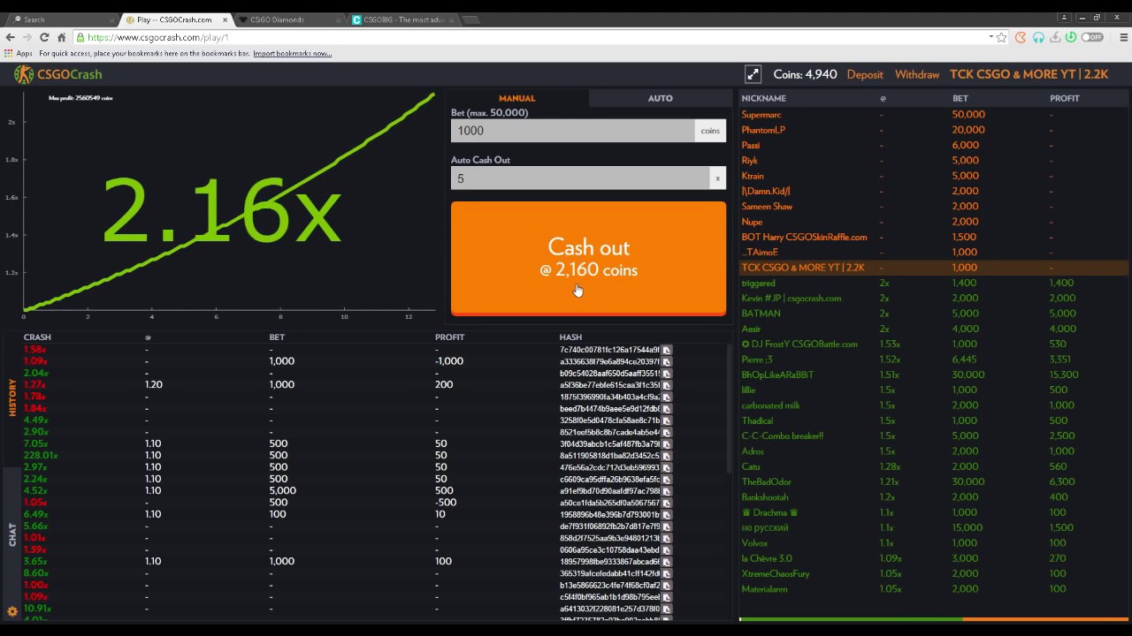Bookmark this page with the star icon
Screen dimensions: 1132x636
click(1001, 37)
